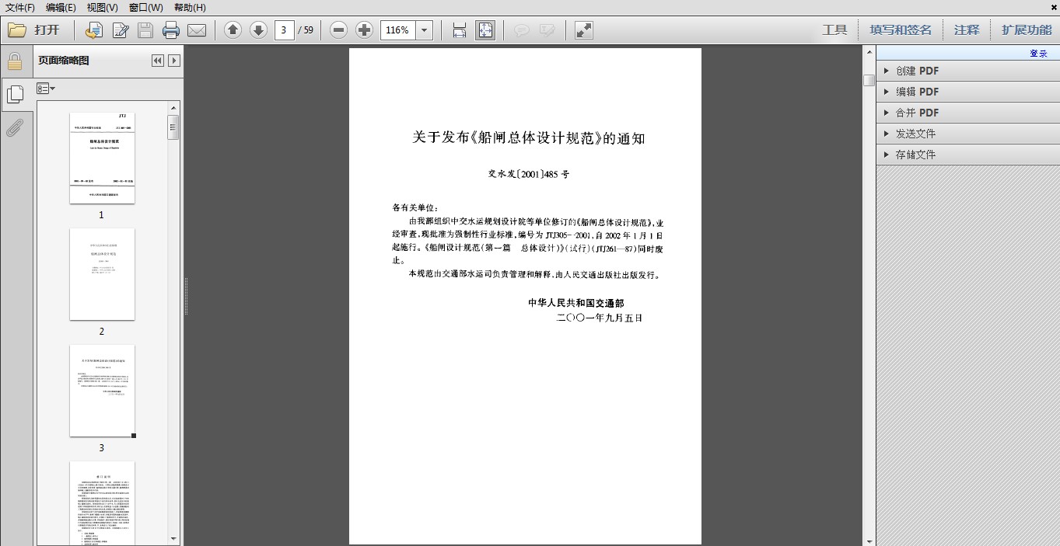Expand the 存储文件 section
This screenshot has width=1060, height=546.
(967, 155)
